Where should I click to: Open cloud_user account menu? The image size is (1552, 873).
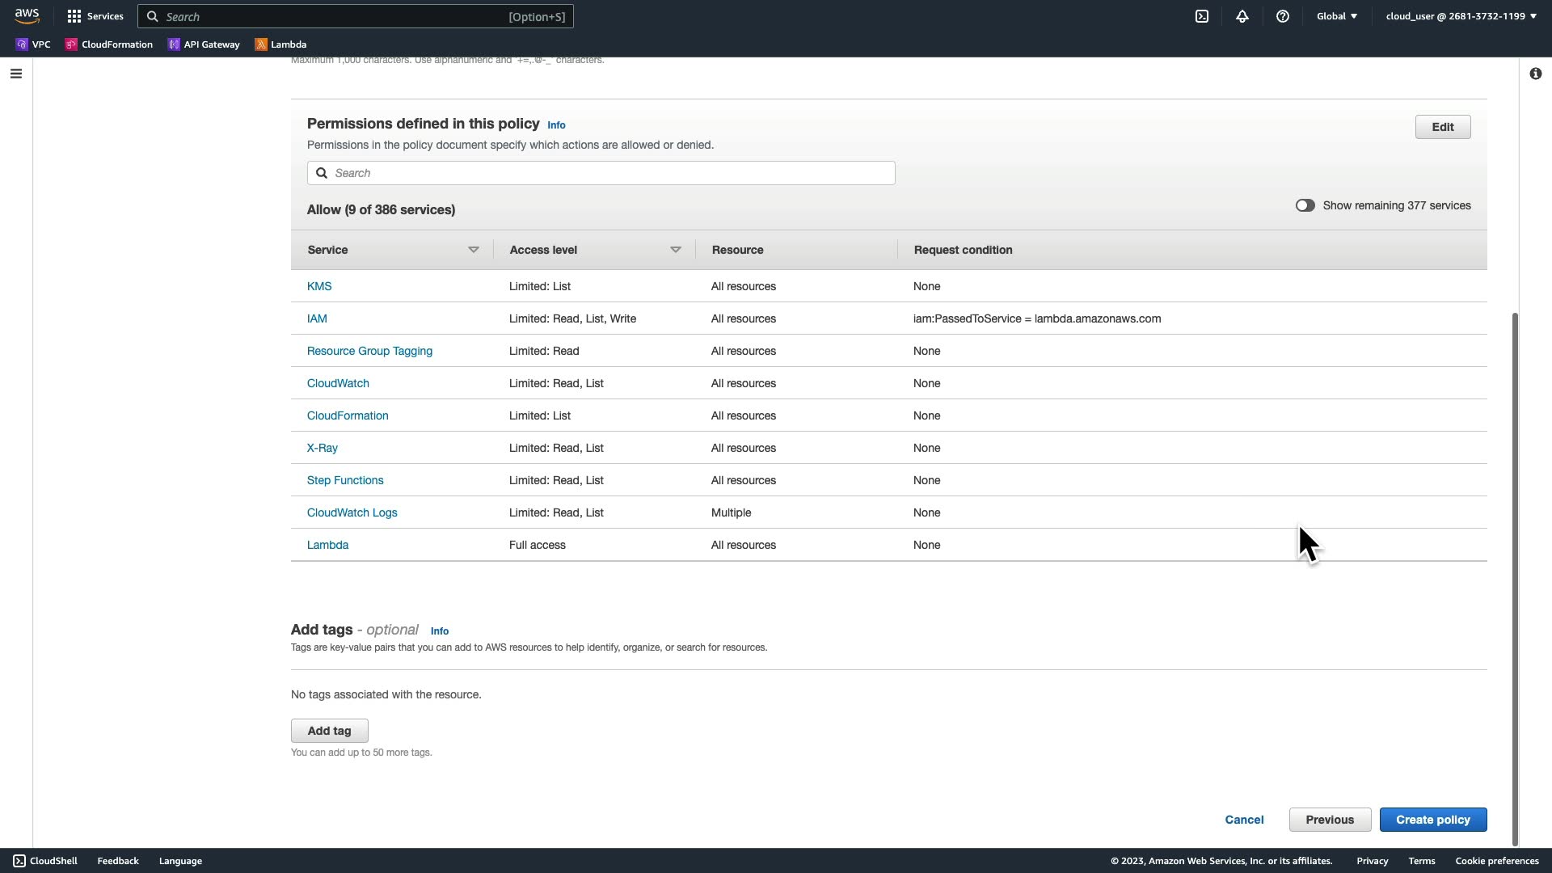tap(1461, 16)
